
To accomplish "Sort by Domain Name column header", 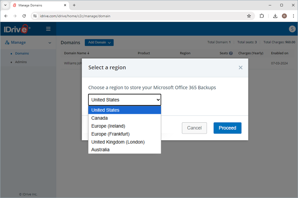I will point(77,53).
